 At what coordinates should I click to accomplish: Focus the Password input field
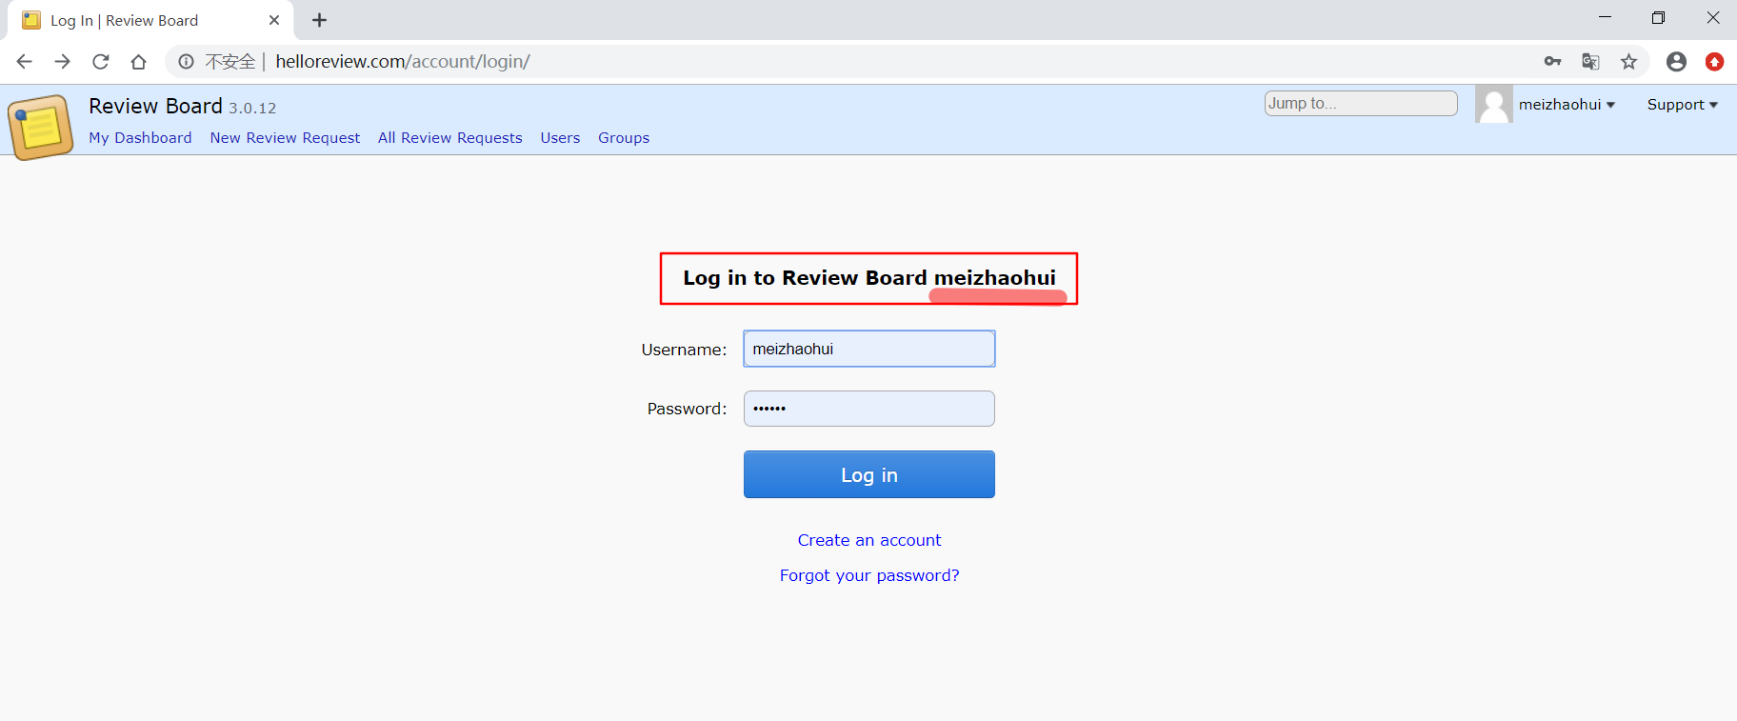(x=869, y=409)
